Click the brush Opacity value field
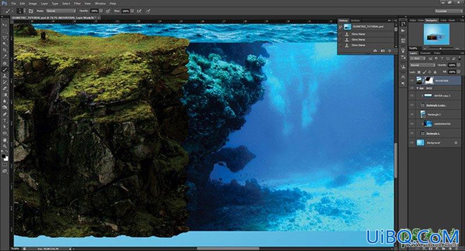The image size is (465, 251). [x=94, y=11]
